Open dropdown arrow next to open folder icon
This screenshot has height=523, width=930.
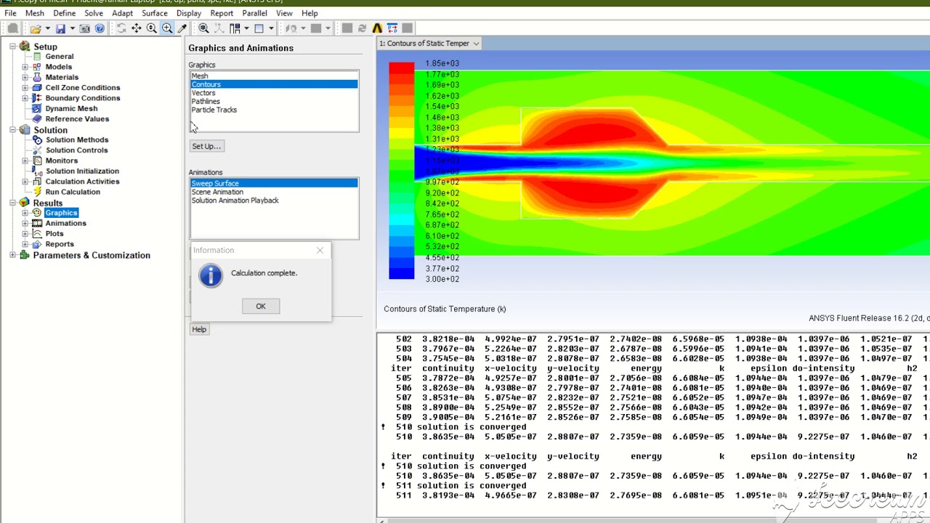tap(47, 28)
